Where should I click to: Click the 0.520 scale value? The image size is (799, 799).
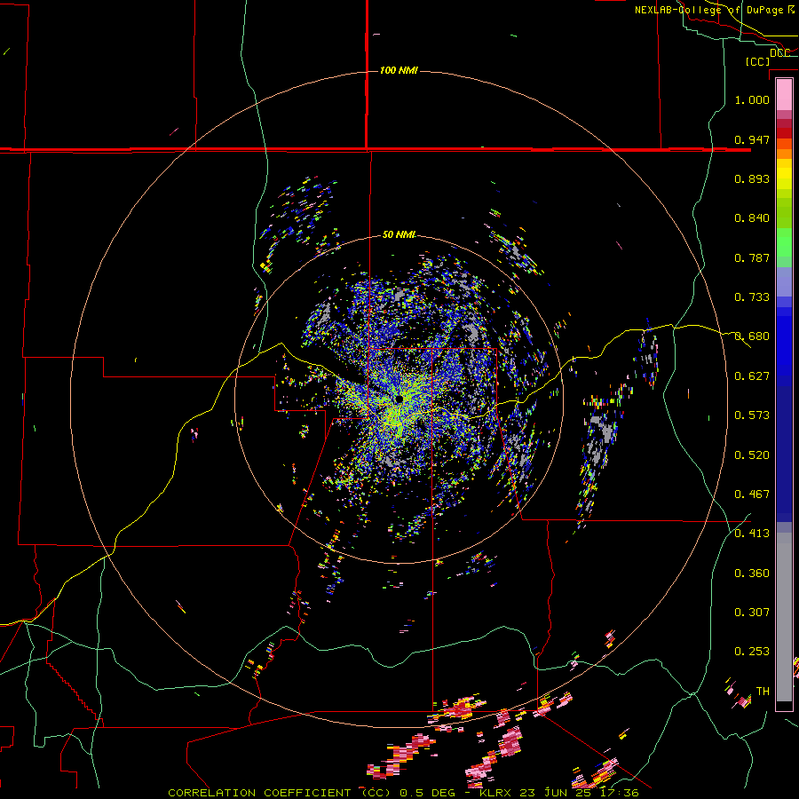point(752,455)
